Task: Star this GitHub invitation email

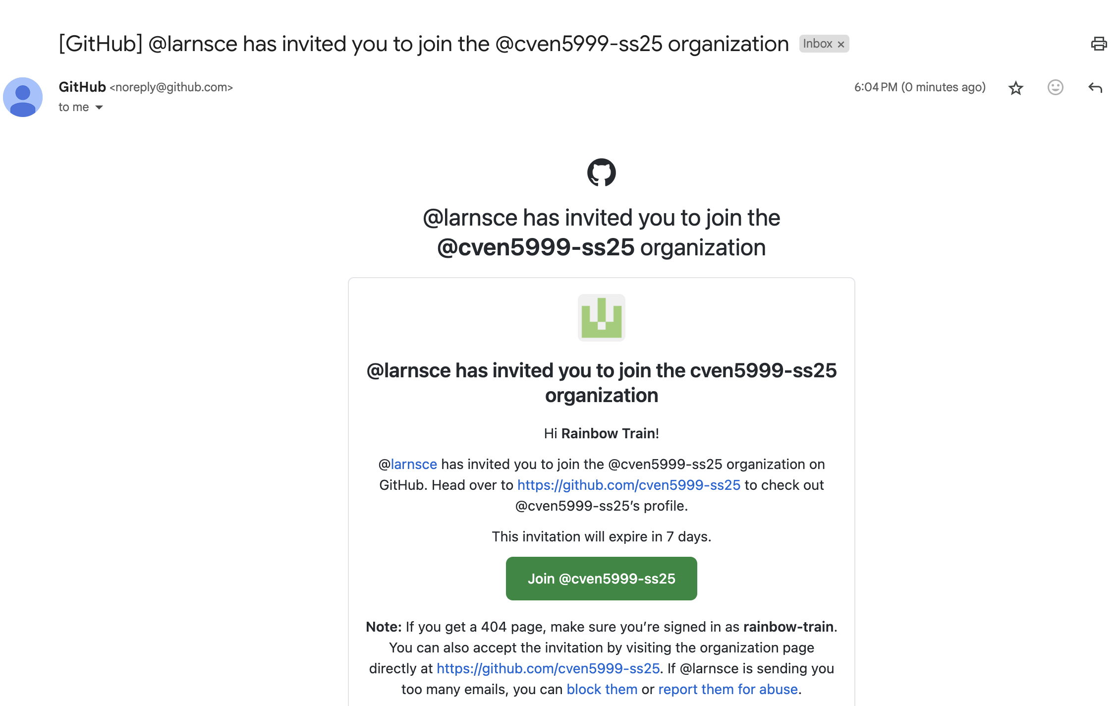Action: coord(1015,88)
